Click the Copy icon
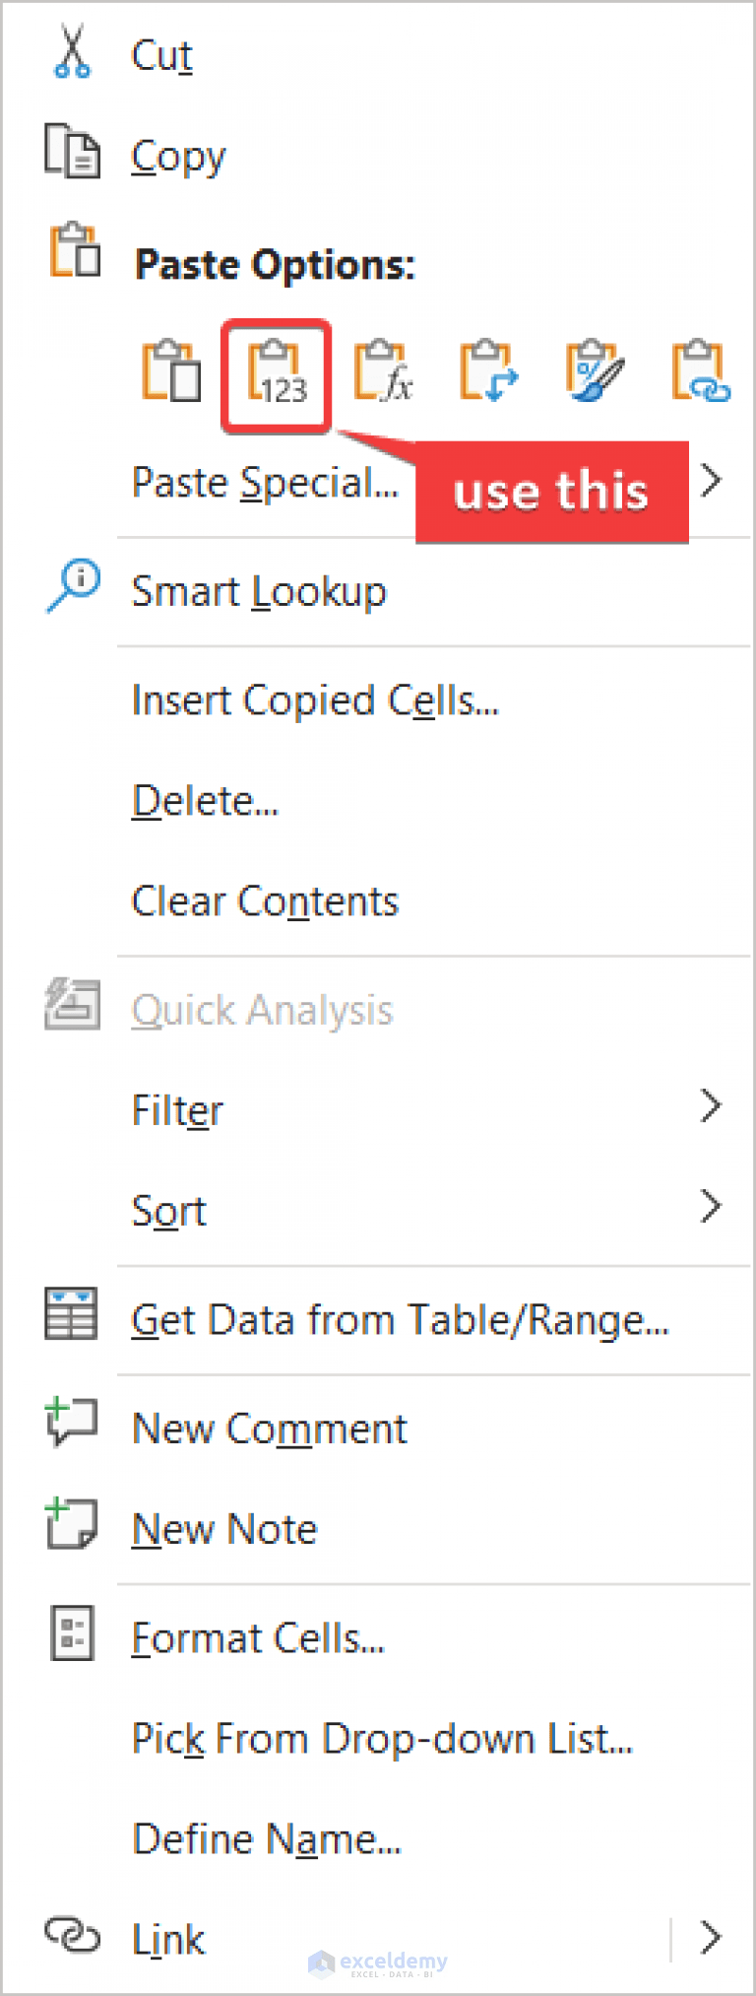 [x=71, y=148]
